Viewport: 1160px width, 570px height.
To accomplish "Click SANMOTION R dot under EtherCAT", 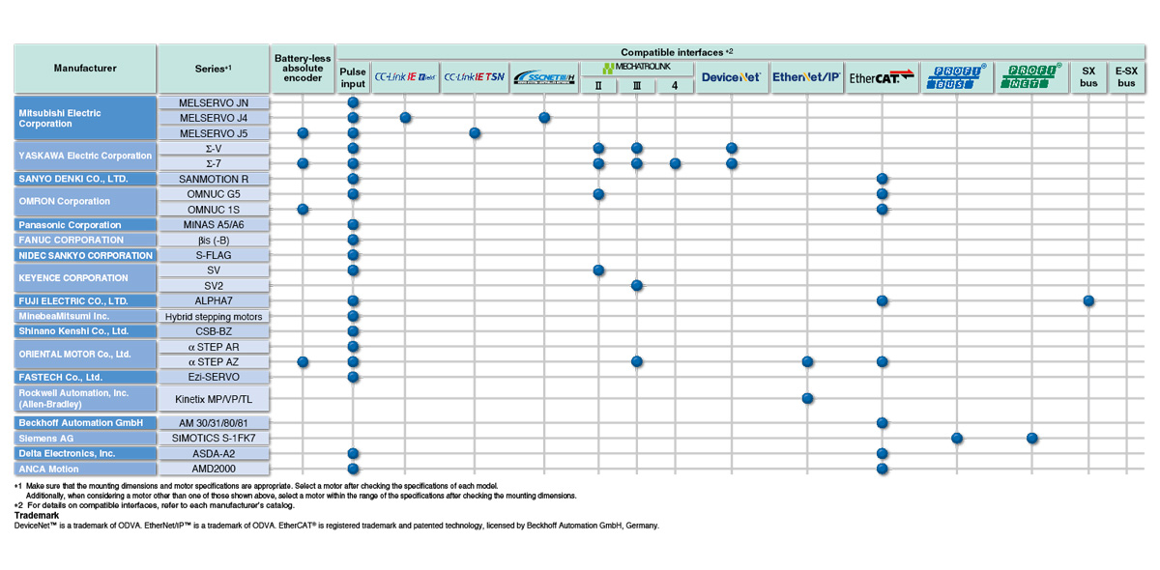I will (x=882, y=179).
